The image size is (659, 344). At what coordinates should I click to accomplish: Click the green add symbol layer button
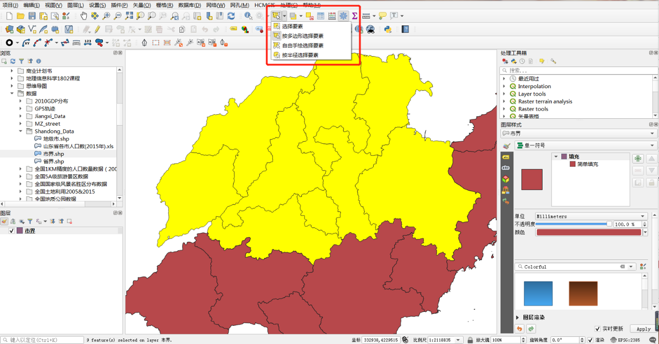(x=638, y=159)
